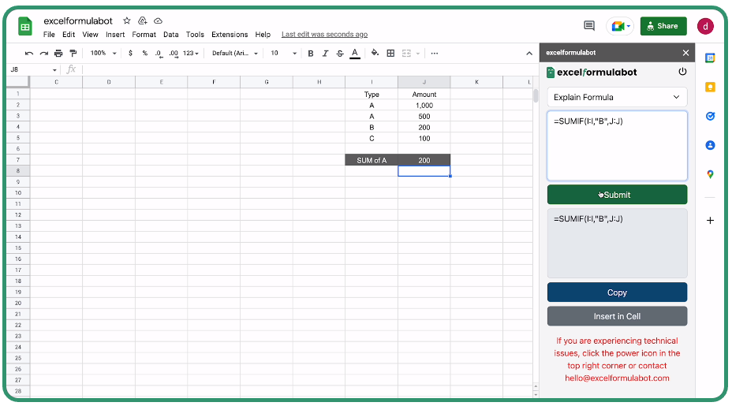Expand the Explain Formula dropdown
This screenshot has width=732, height=406.
[x=617, y=97]
